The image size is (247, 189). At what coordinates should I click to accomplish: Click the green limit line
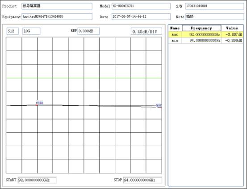click(84, 78)
